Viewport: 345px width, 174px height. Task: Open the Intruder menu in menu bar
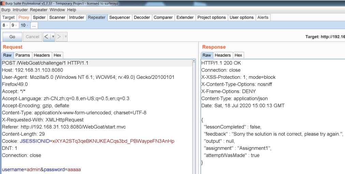pyautogui.click(x=20, y=10)
